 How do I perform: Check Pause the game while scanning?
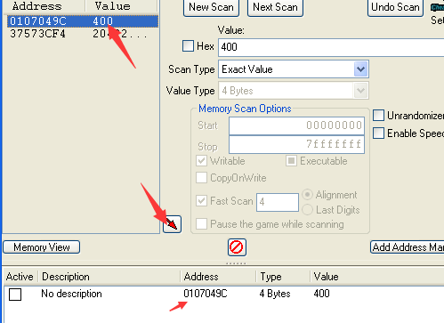202,224
